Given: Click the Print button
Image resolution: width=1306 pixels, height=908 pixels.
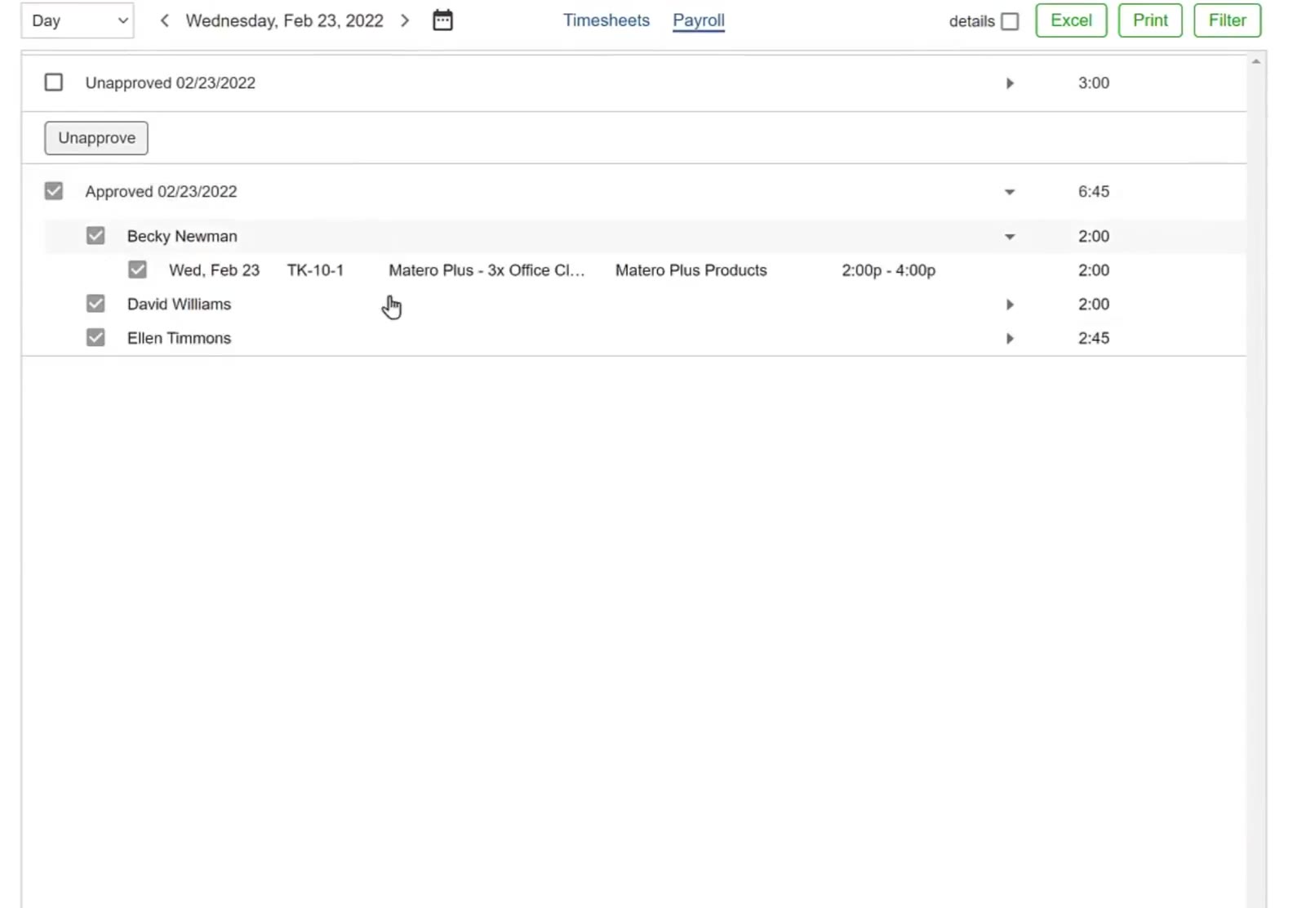Looking at the screenshot, I should click(x=1150, y=20).
